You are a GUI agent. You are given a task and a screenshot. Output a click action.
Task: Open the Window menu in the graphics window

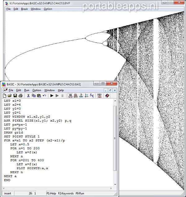[36, 9]
